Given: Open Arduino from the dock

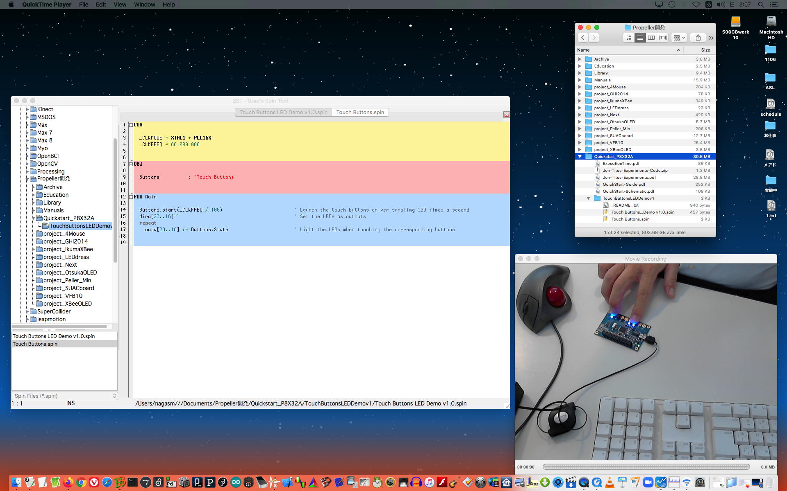Looking at the screenshot, I should click(x=236, y=482).
